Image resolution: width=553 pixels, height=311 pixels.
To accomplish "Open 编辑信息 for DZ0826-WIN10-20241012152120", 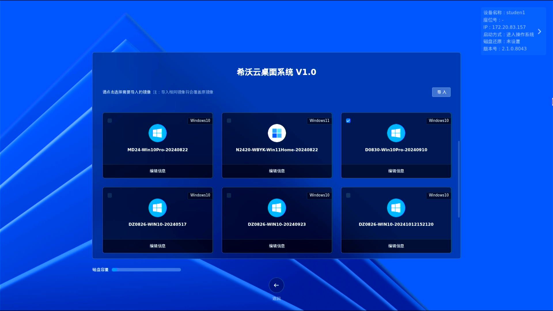I will point(396,246).
